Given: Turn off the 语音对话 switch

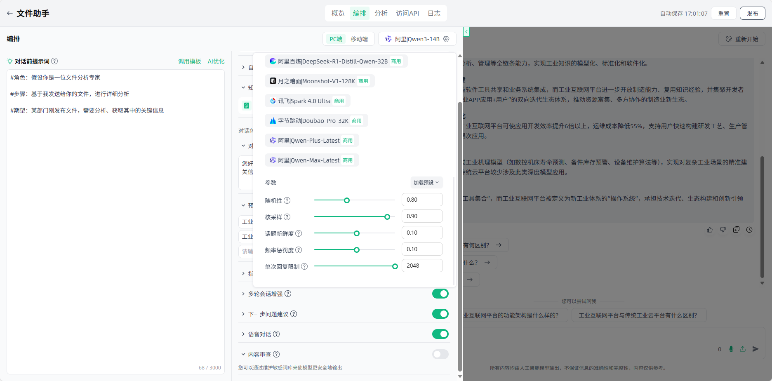Looking at the screenshot, I should coord(440,334).
